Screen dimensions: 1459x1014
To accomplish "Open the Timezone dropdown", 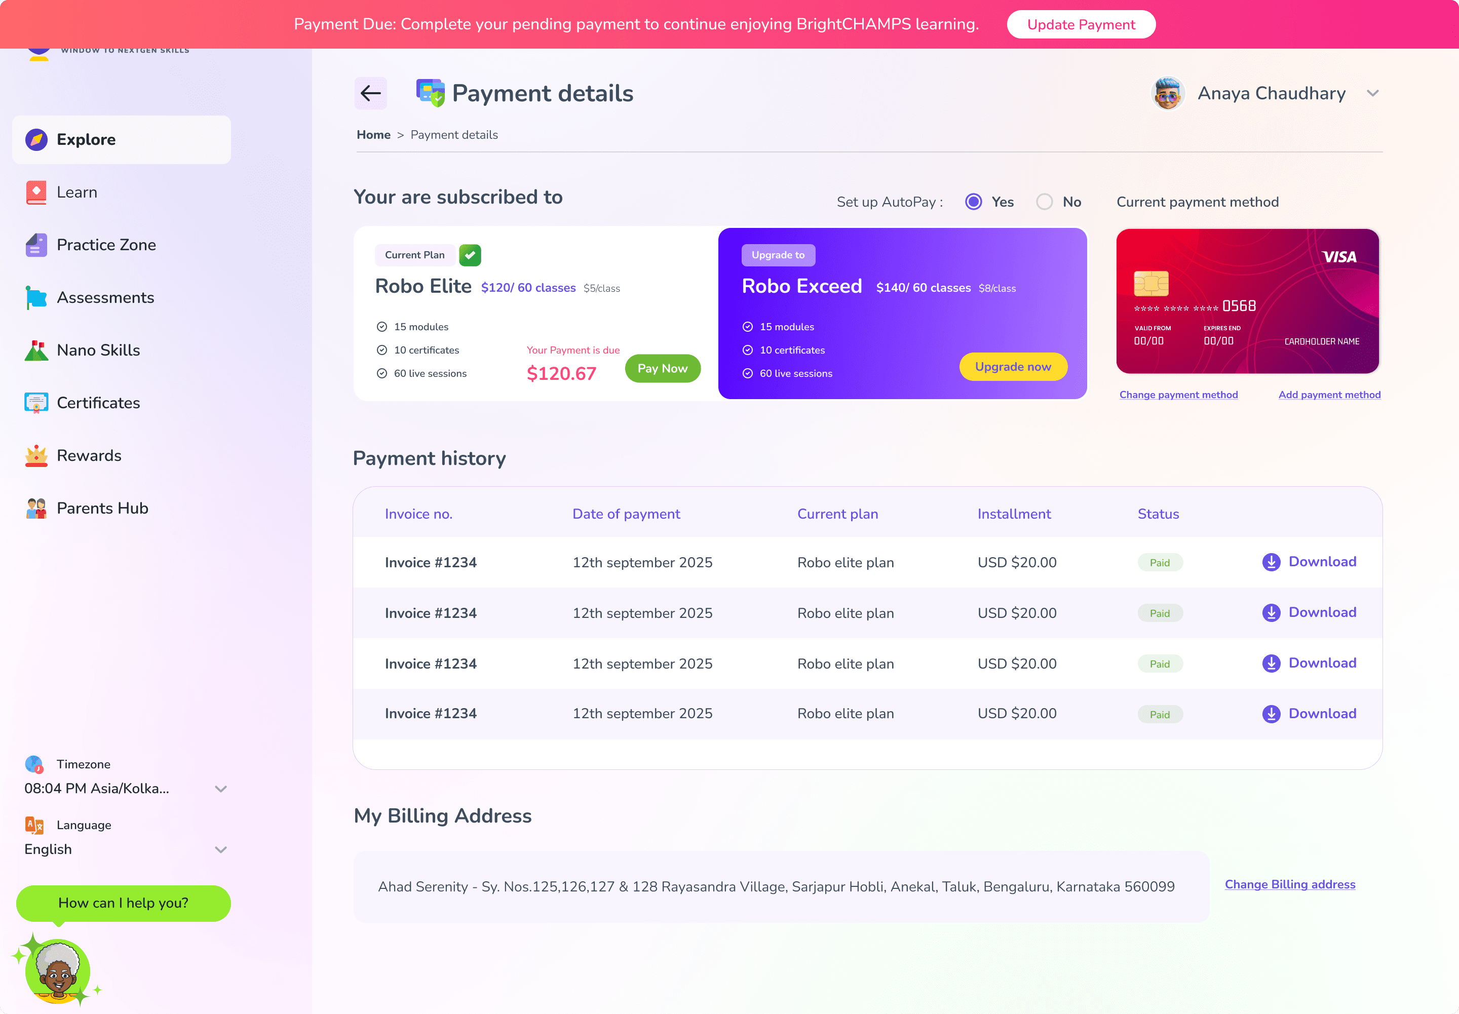I will coord(220,789).
